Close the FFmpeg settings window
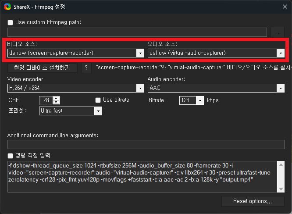 coord(285,7)
